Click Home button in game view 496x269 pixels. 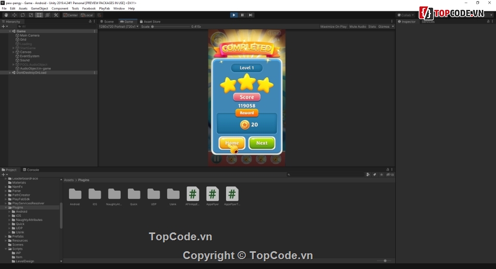coord(232,143)
